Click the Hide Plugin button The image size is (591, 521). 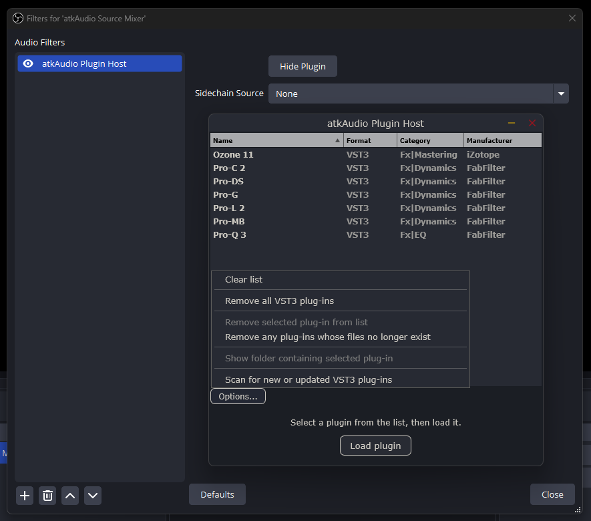coord(303,65)
